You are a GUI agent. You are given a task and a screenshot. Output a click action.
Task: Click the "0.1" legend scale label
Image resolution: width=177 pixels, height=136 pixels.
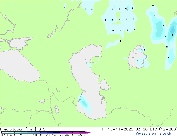pyautogui.click(x=3, y=135)
